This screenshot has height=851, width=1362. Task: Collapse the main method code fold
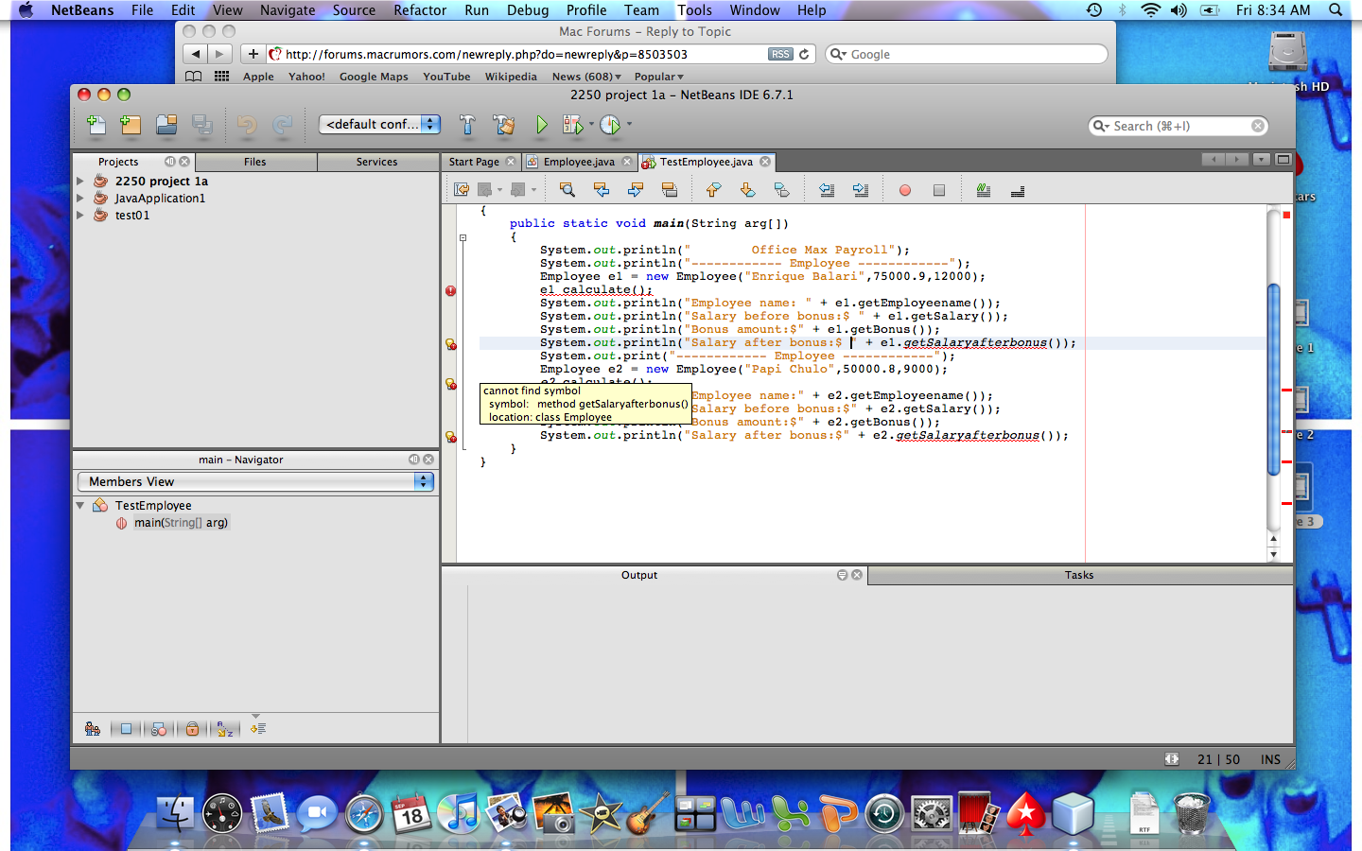point(463,237)
